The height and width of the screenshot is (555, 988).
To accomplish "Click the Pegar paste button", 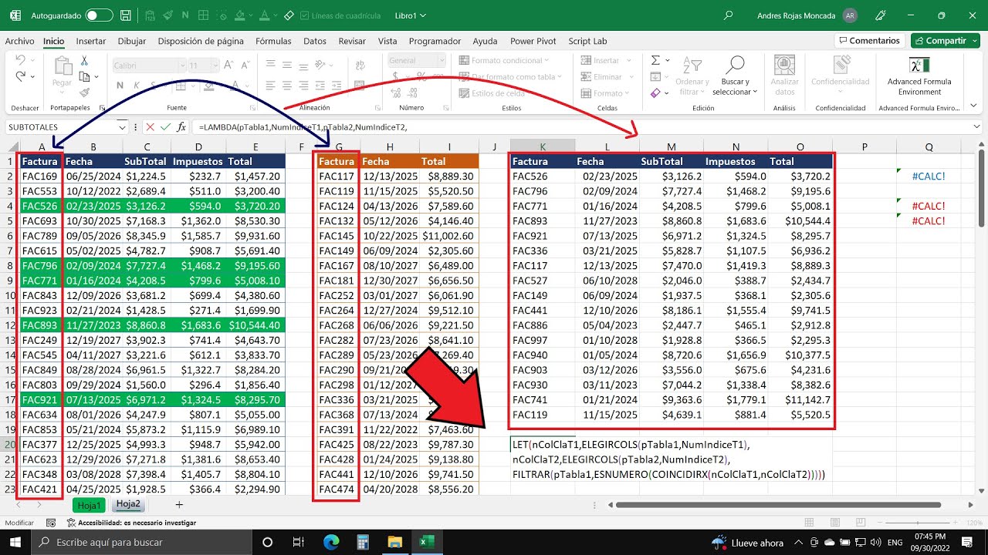I will [62, 73].
